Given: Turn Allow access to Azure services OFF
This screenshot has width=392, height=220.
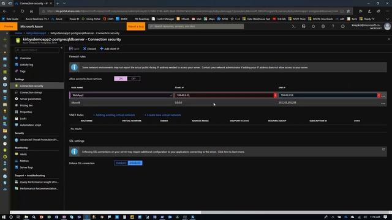Looking at the screenshot, I should [x=134, y=79].
